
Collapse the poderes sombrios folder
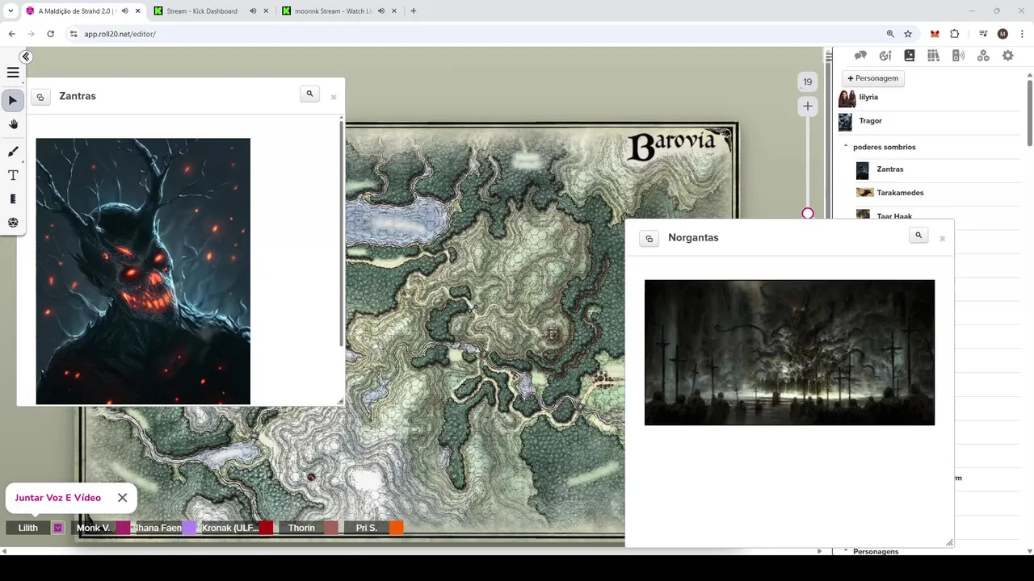[x=846, y=147]
